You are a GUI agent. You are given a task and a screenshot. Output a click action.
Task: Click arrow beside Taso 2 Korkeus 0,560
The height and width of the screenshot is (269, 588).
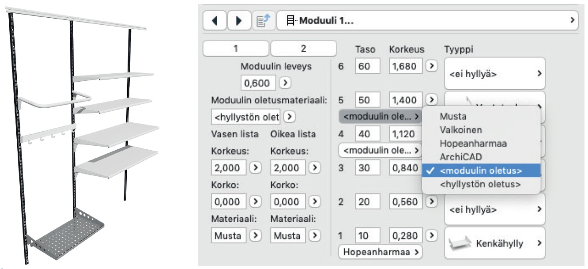431,202
